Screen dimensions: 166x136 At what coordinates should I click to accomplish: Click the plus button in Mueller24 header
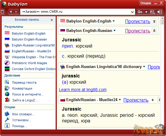tap(153, 100)
